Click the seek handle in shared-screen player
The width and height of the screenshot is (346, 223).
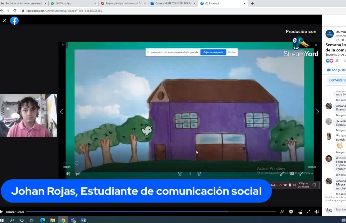(77, 163)
